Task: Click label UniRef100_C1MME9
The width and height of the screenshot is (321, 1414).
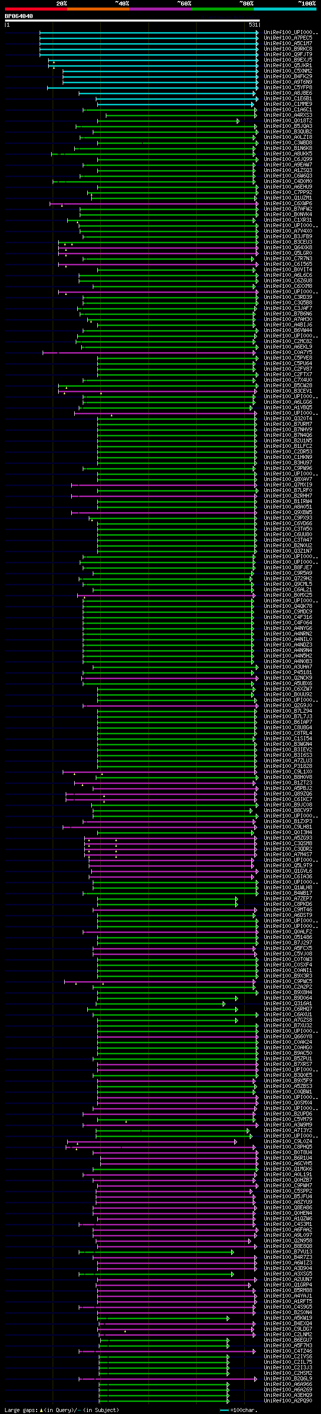Action: tap(288, 104)
